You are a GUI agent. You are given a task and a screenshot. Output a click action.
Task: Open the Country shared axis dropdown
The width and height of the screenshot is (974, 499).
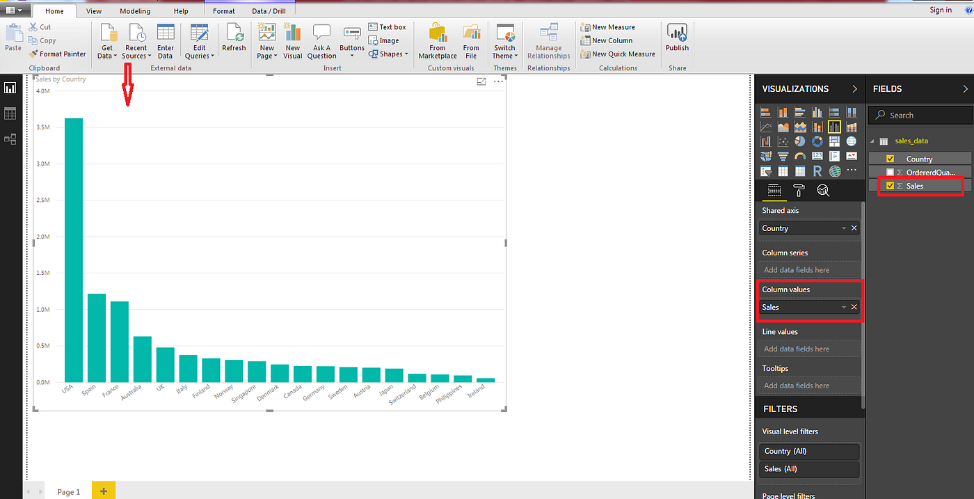(x=844, y=228)
